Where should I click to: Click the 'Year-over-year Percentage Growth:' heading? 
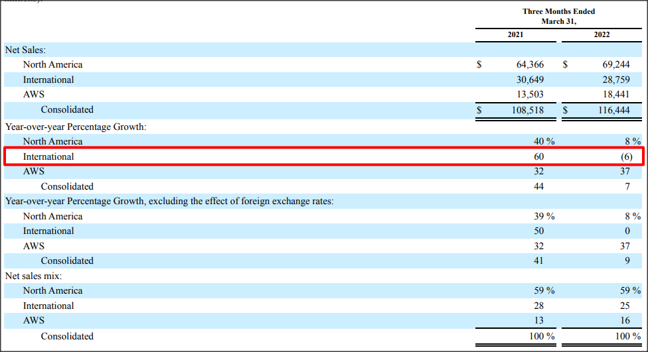click(76, 127)
